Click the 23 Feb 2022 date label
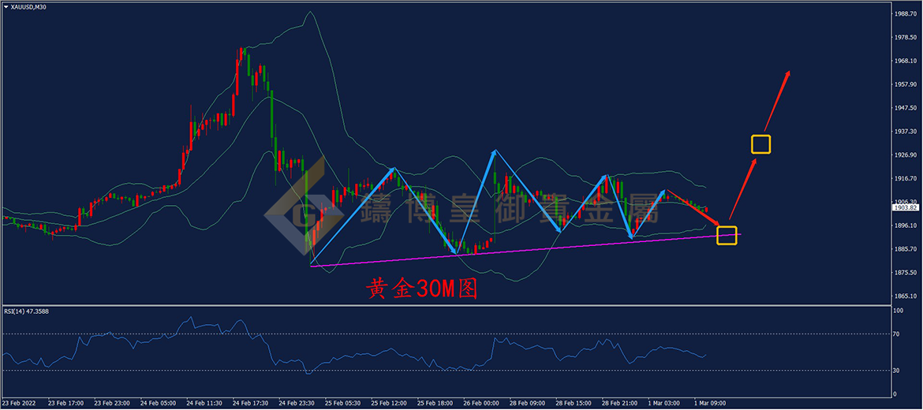The height and width of the screenshot is (410, 923). coord(20,404)
